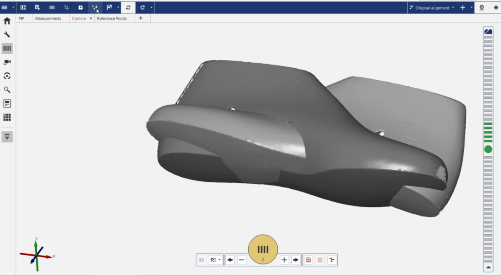Image resolution: width=501 pixels, height=276 pixels.
Task: Go to the Home workspace icon
Action: tap(7, 21)
